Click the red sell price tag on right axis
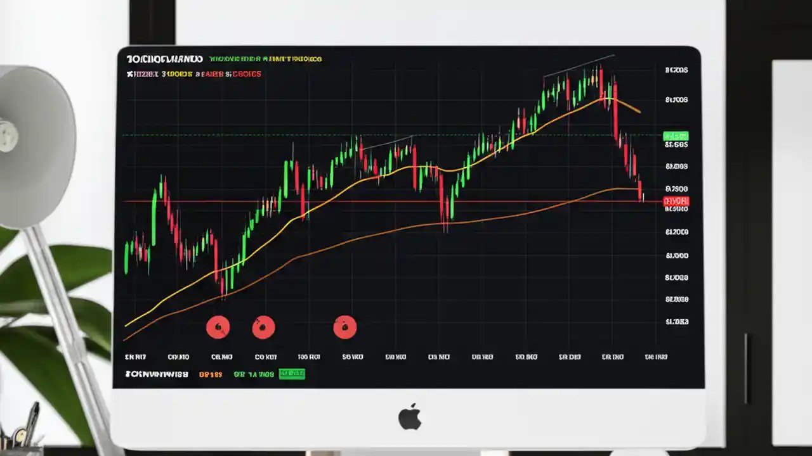 click(675, 201)
